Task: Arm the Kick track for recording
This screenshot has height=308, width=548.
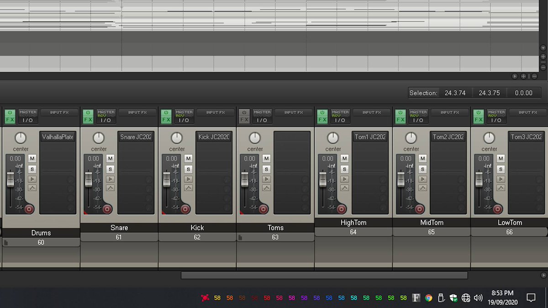Action: click(185, 209)
